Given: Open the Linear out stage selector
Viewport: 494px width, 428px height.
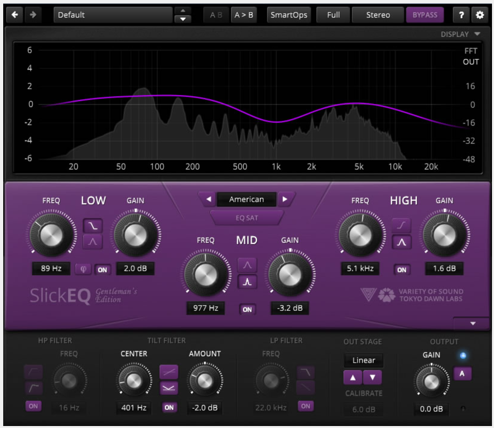Looking at the screenshot, I should 363,360.
